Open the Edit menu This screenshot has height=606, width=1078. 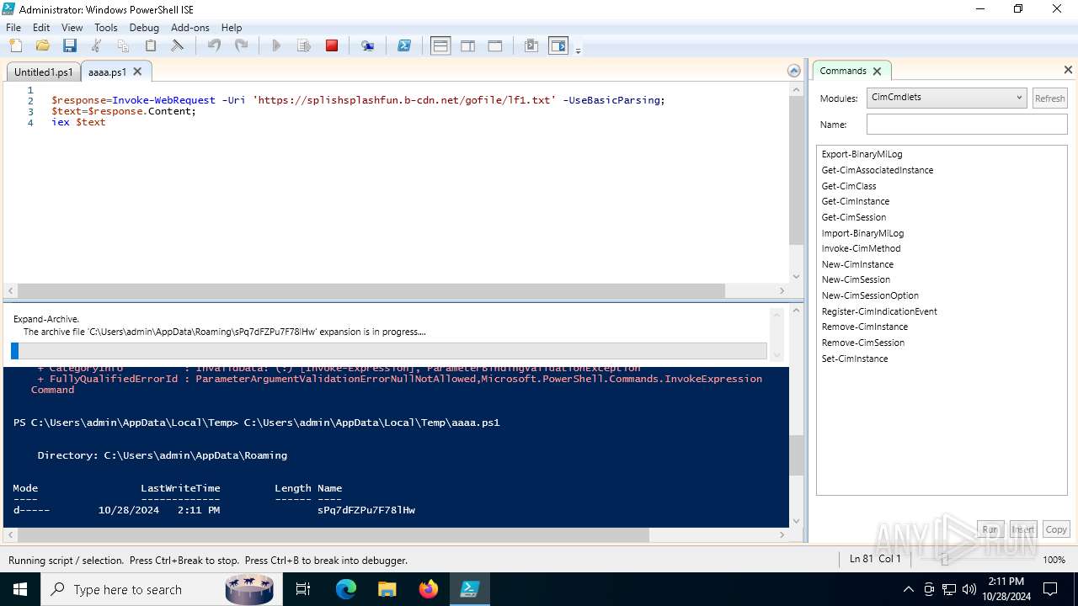(x=41, y=28)
